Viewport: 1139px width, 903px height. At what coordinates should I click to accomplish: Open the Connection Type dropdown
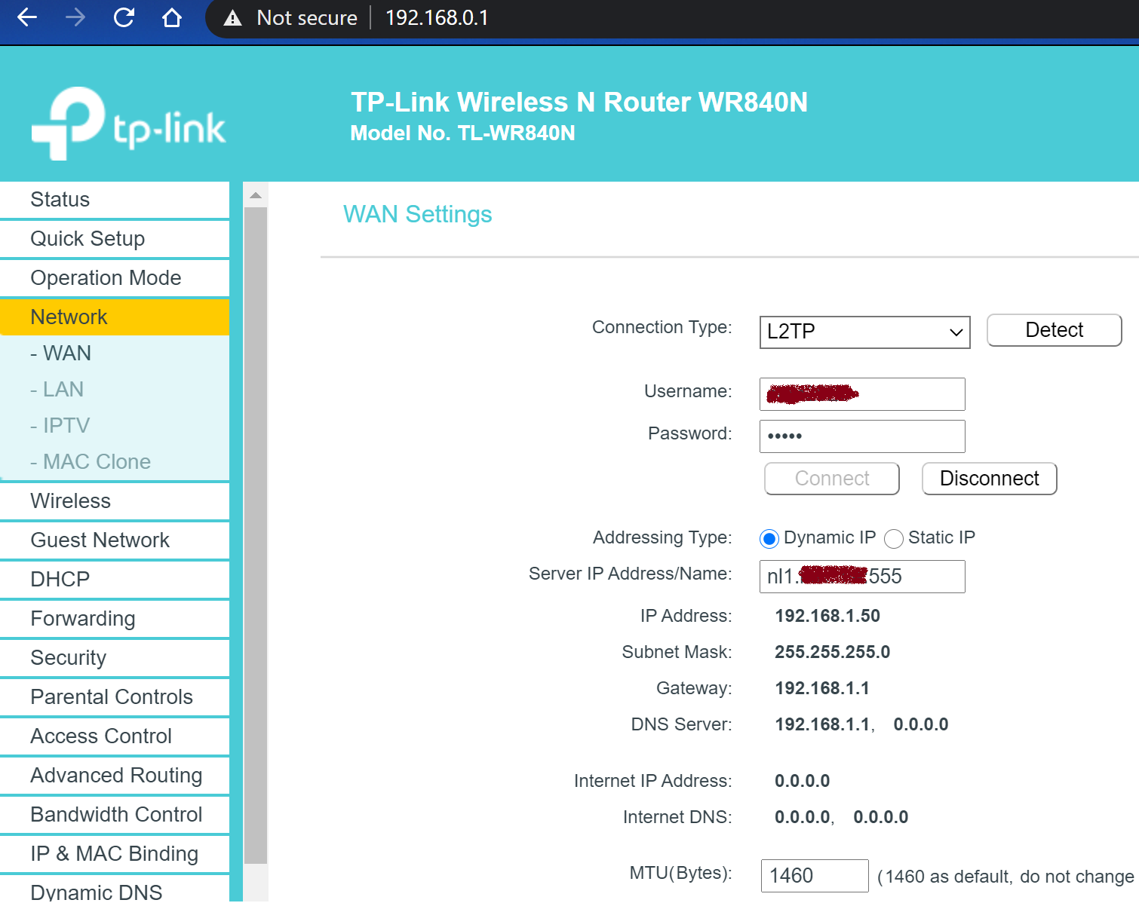pos(864,332)
